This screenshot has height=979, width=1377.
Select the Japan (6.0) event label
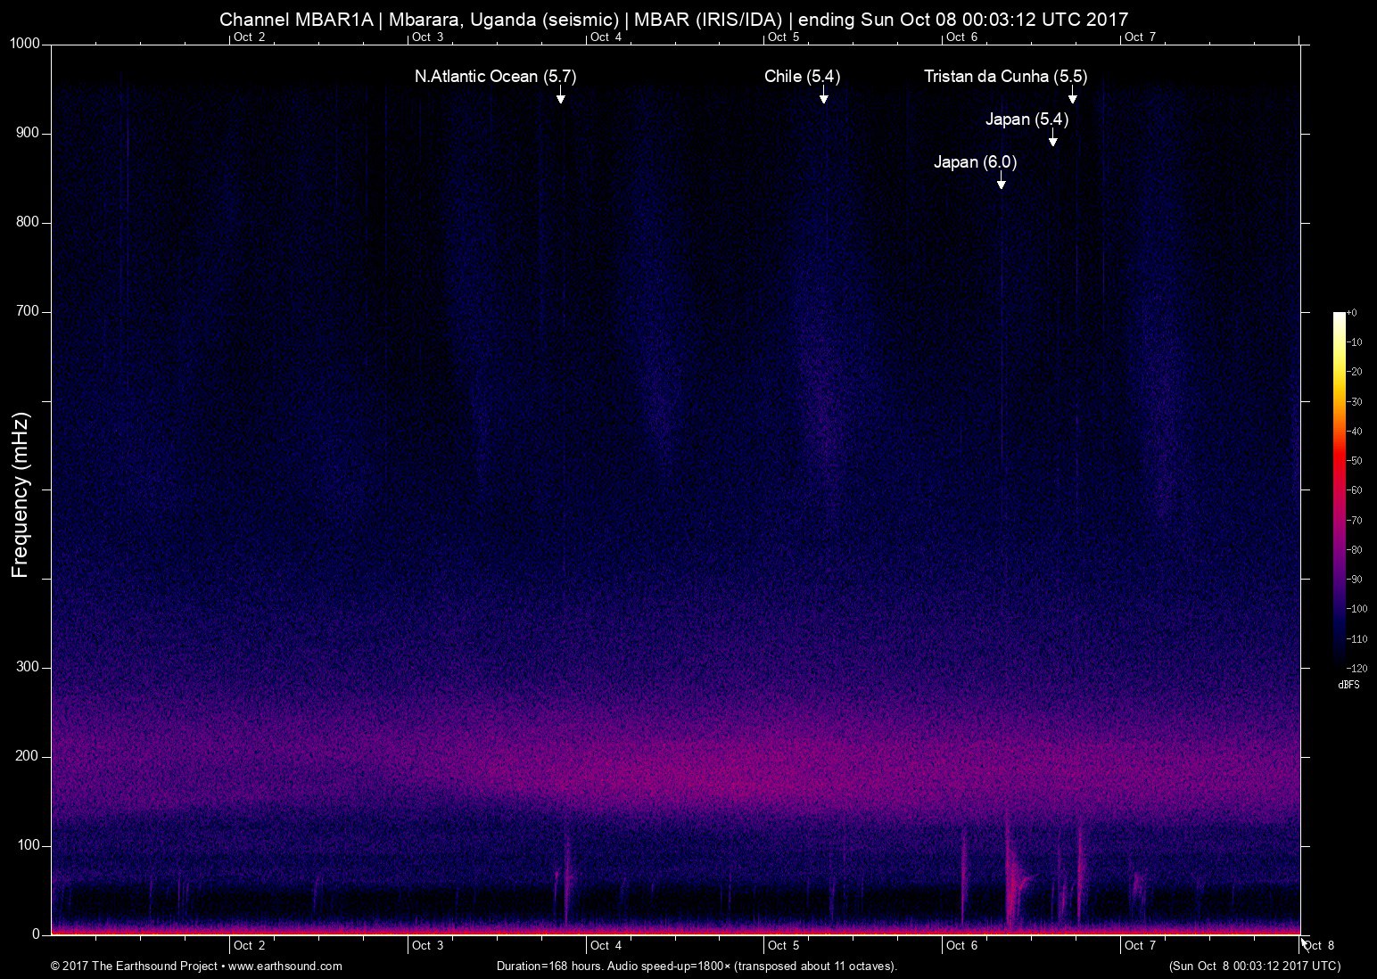click(x=975, y=162)
